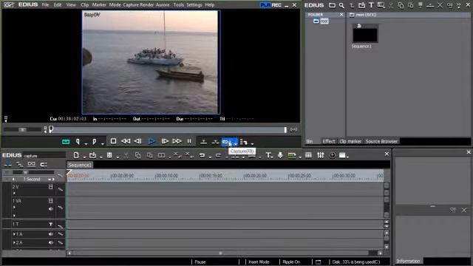Open the Capture menu
The width and height of the screenshot is (473, 266).
pyautogui.click(x=131, y=5)
